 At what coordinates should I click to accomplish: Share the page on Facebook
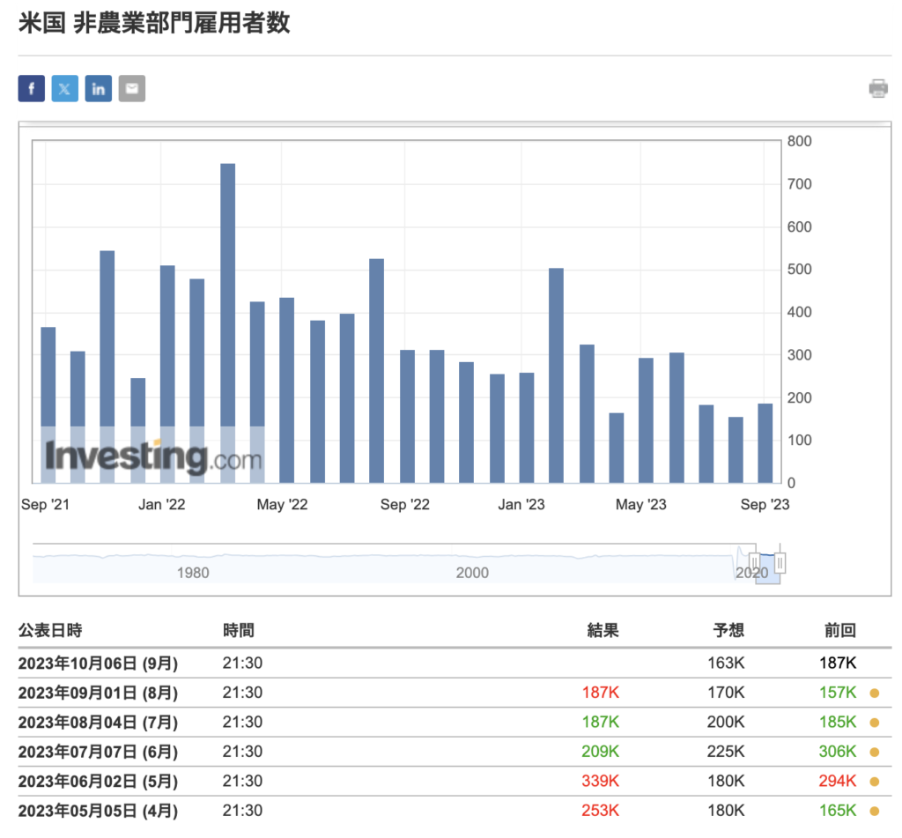(x=31, y=89)
